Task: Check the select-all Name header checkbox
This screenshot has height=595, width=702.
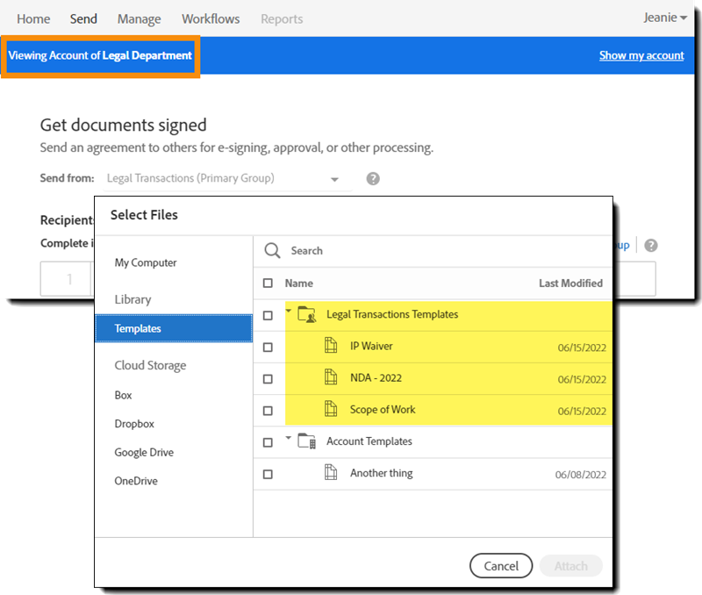Action: pyautogui.click(x=269, y=283)
